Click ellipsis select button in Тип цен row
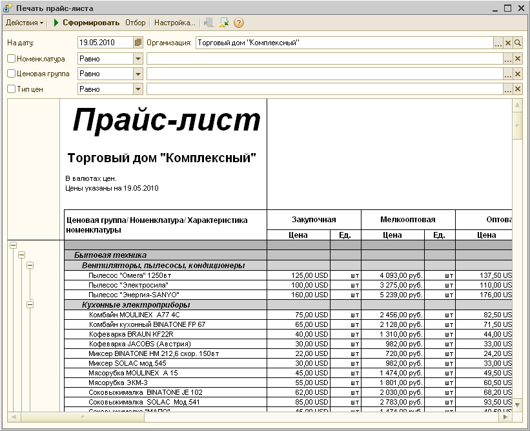Viewport: 530px width, 431px height. (507, 89)
